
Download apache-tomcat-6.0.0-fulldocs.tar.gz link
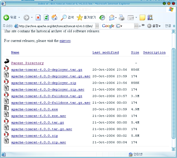tap(47, 96)
